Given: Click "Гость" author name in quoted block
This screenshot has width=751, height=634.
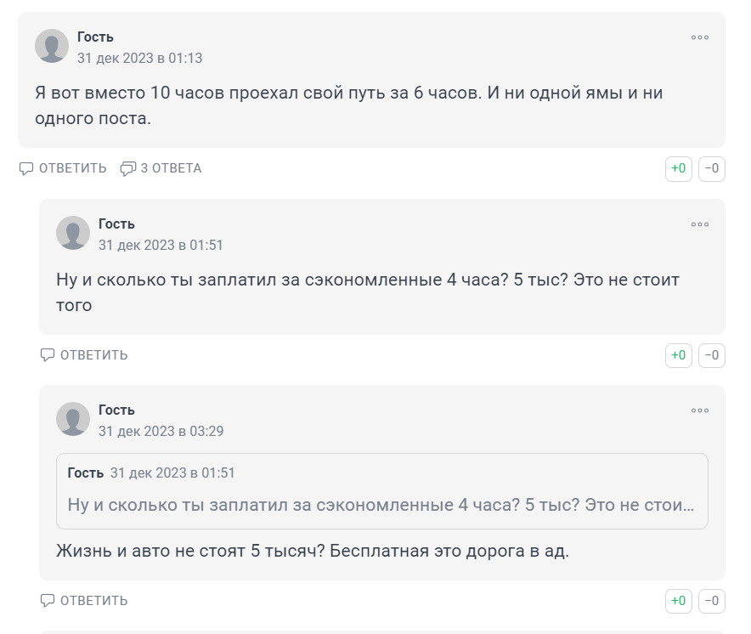Looking at the screenshot, I should 86,473.
